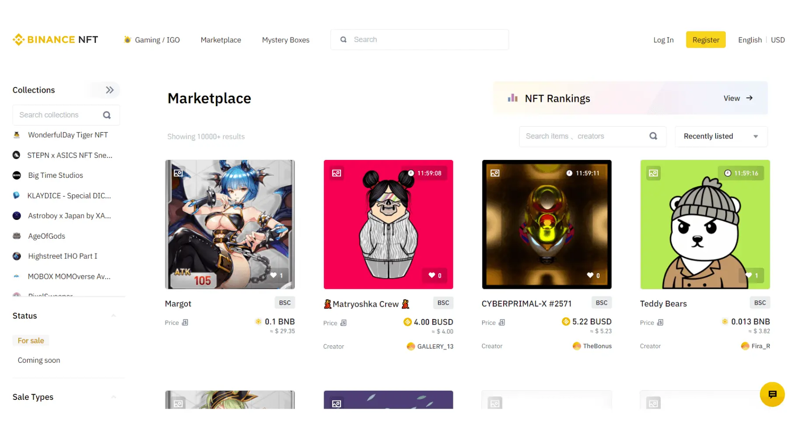Collapse the Collections sidebar with double-chevron
Image resolution: width=787 pixels, height=437 pixels.
coord(109,90)
